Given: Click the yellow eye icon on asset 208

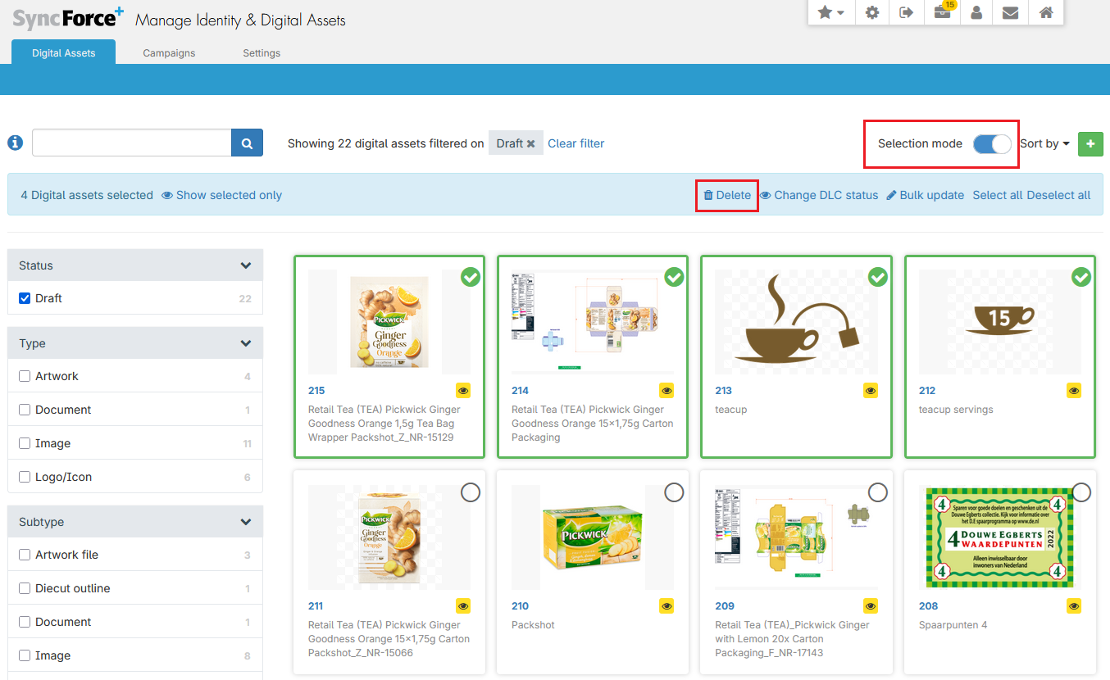Looking at the screenshot, I should click(x=1074, y=606).
